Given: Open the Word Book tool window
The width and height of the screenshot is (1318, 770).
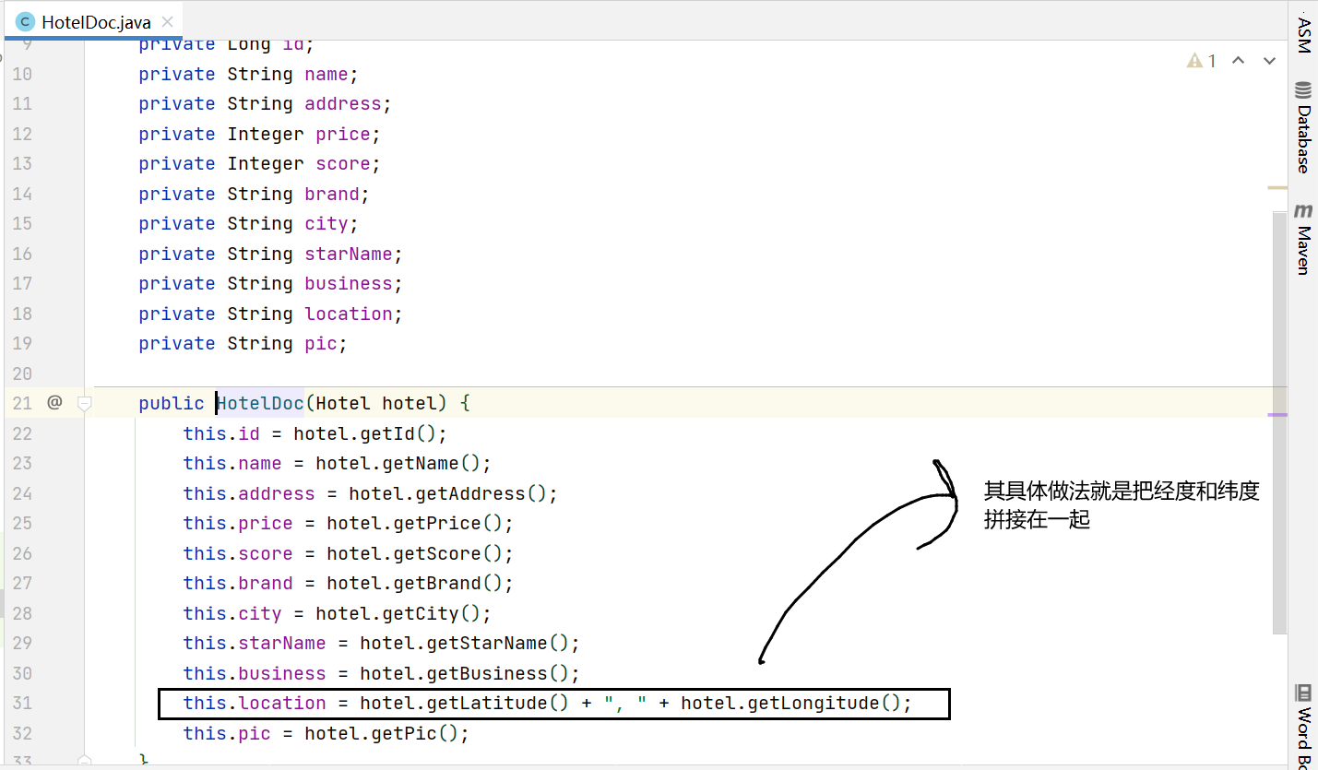Looking at the screenshot, I should point(1303,727).
